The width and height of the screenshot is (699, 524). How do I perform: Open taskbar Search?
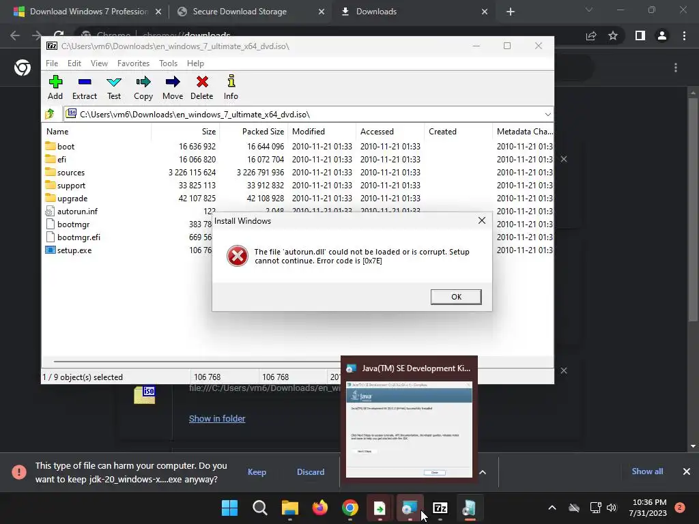click(x=260, y=508)
